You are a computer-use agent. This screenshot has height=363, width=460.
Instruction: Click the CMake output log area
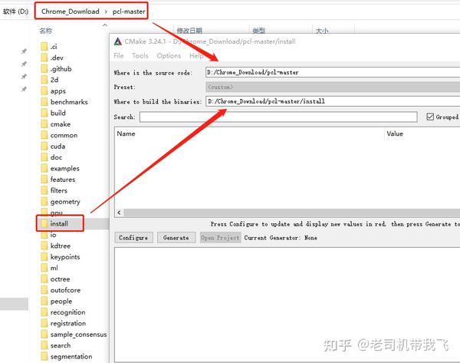[x=287, y=305]
